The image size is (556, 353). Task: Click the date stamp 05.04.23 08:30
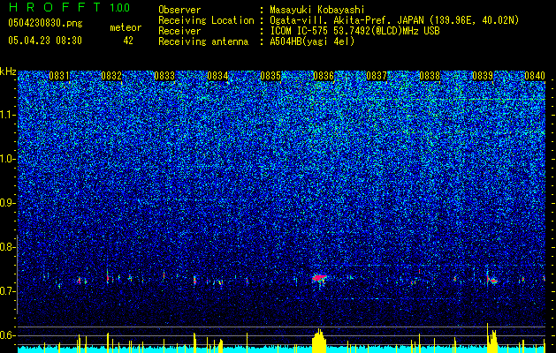point(45,41)
